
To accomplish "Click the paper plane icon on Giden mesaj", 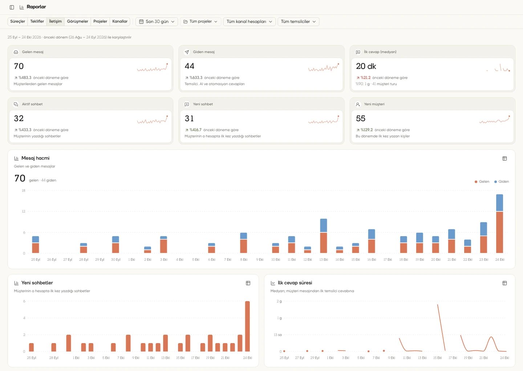I will click(x=187, y=52).
